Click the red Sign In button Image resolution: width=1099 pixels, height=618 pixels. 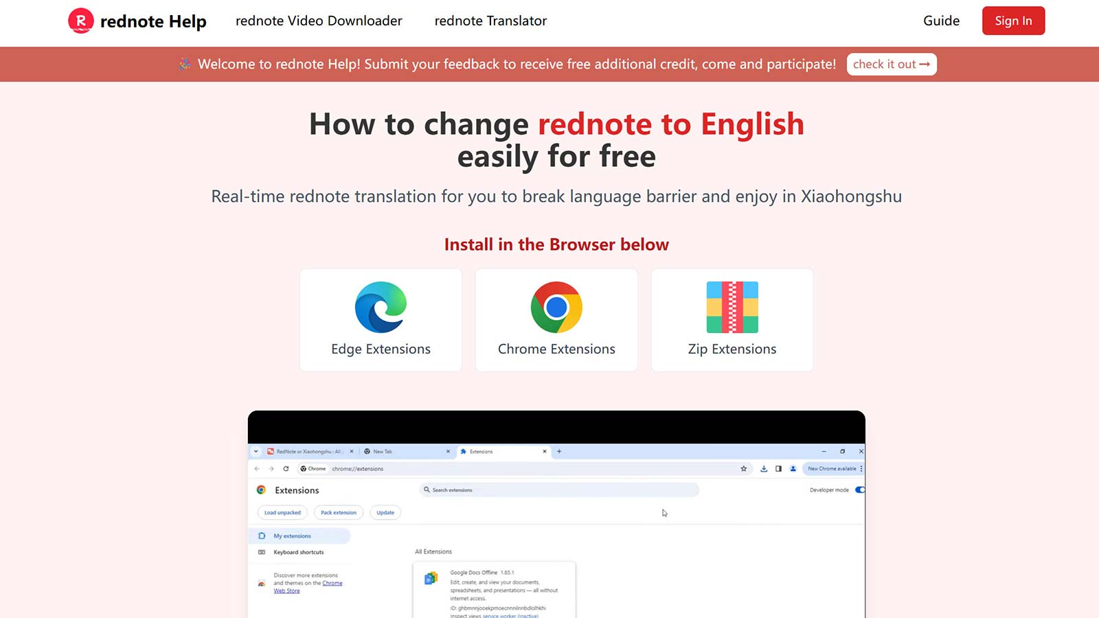pos(1013,21)
